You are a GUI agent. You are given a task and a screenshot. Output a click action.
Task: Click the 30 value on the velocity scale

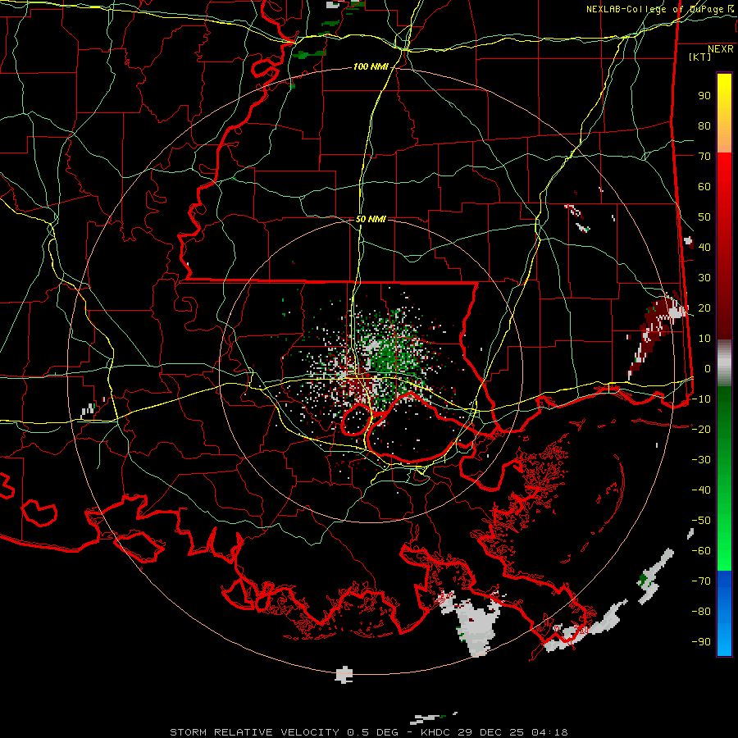click(x=704, y=278)
